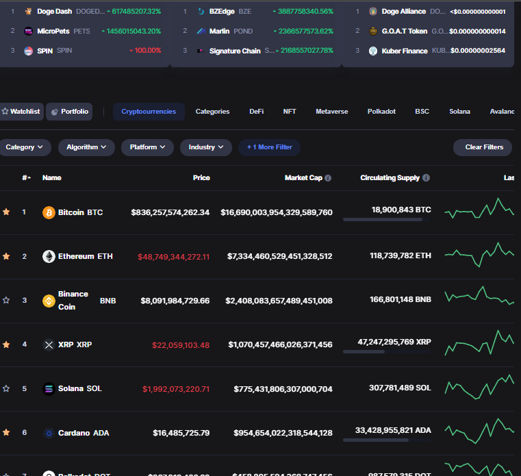Click the Bitcoin 7-day sparkline chart
521x476 pixels.
coord(479,208)
